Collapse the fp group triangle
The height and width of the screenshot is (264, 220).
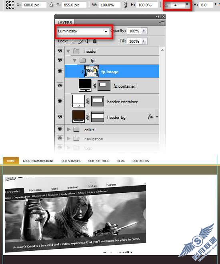click(x=74, y=60)
